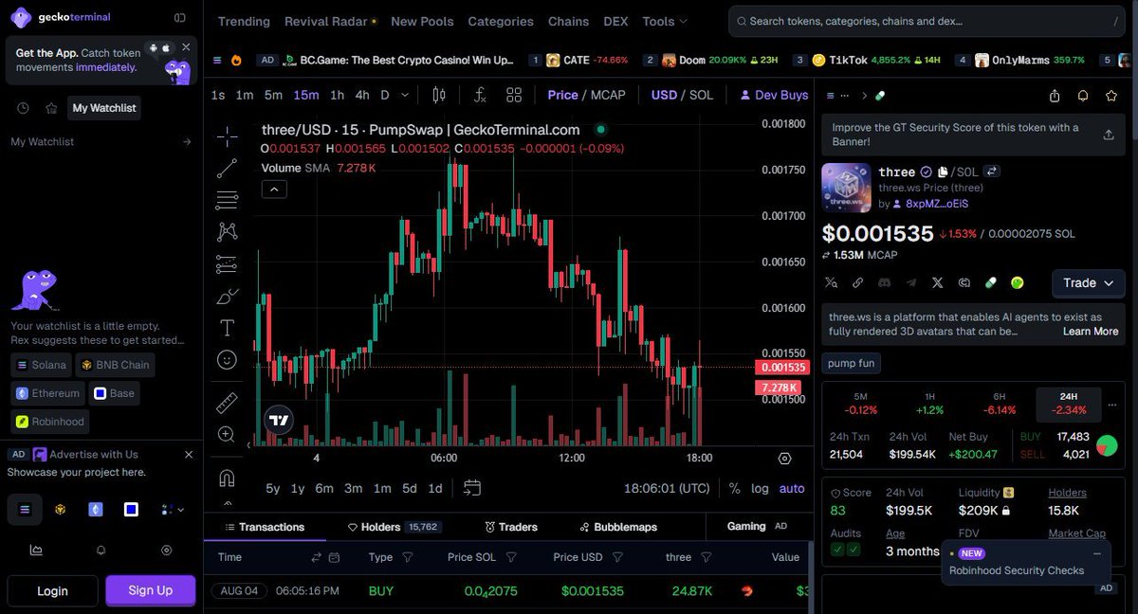Viewport: 1138px width, 614px height.
Task: Expand My Watchlist arrow in sidebar
Action: 187,141
